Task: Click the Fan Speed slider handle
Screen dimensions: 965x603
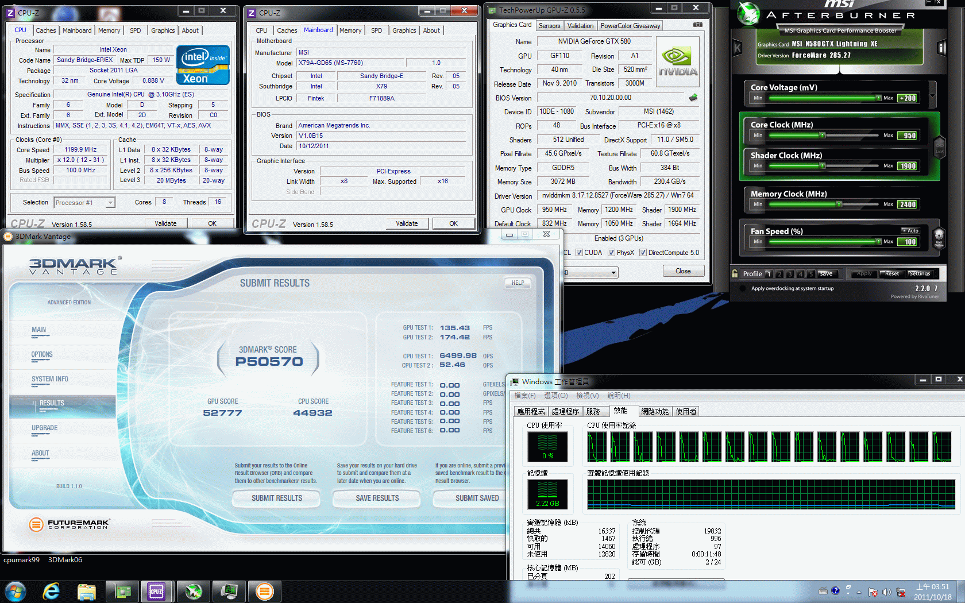Action: pyautogui.click(x=878, y=242)
